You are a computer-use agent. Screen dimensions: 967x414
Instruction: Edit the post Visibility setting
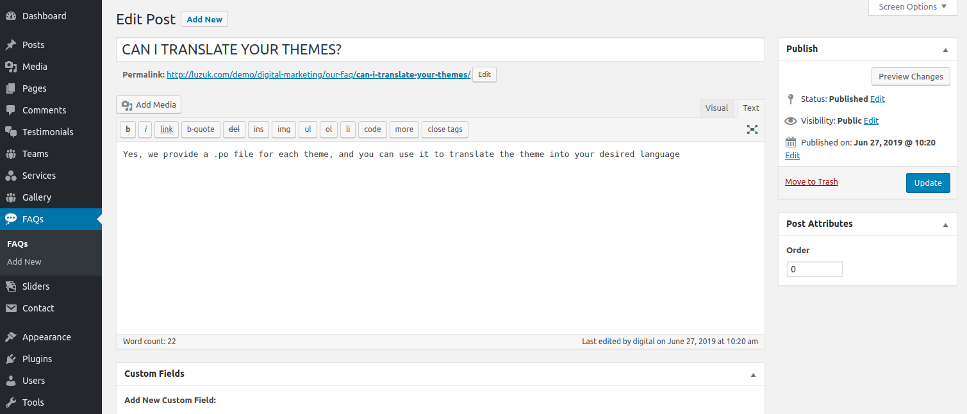pyautogui.click(x=871, y=120)
